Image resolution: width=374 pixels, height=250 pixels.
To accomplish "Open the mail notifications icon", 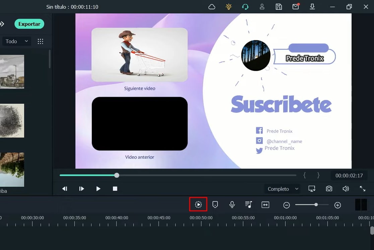I will (296, 6).
